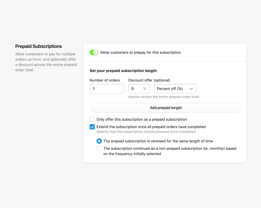
Task: Focus the 'Number of orders' input field
Action: pos(107,89)
